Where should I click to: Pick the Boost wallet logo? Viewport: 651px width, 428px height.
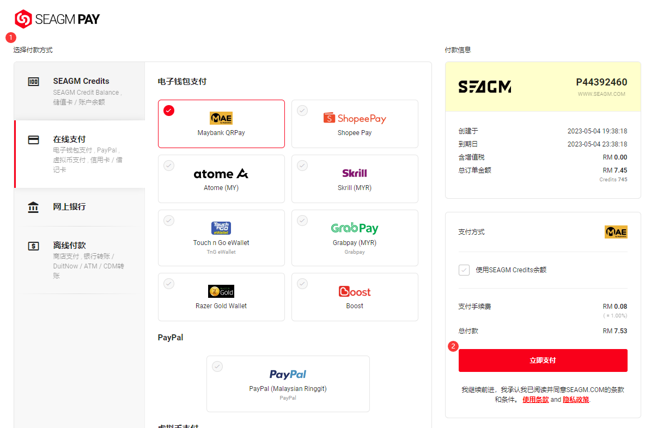(355, 291)
